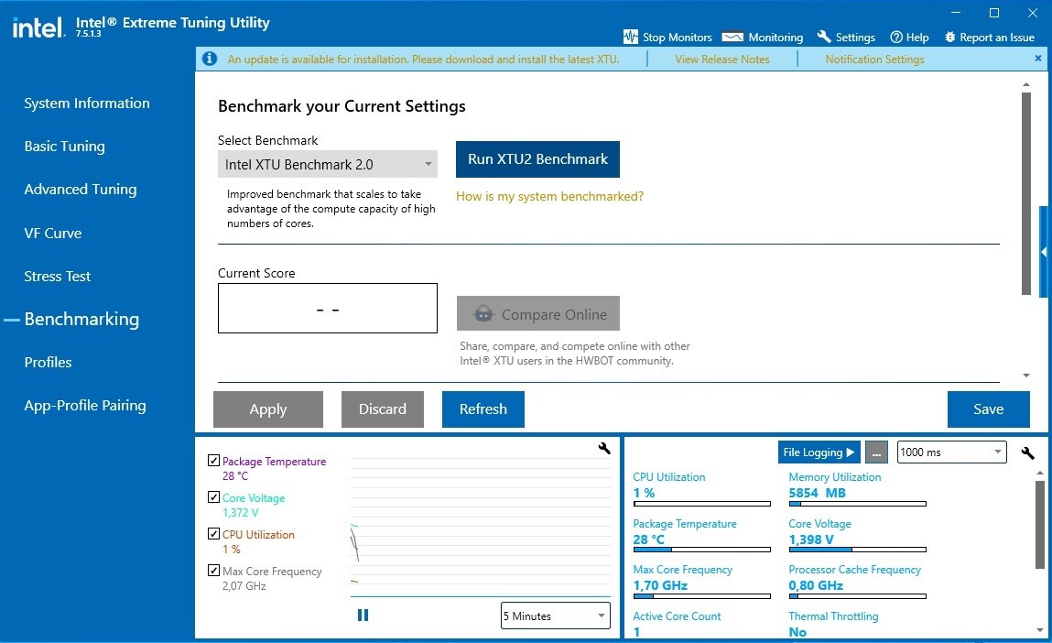Click the Stop Monitors waveform icon
Viewport: 1052px width, 643px height.
click(x=630, y=38)
